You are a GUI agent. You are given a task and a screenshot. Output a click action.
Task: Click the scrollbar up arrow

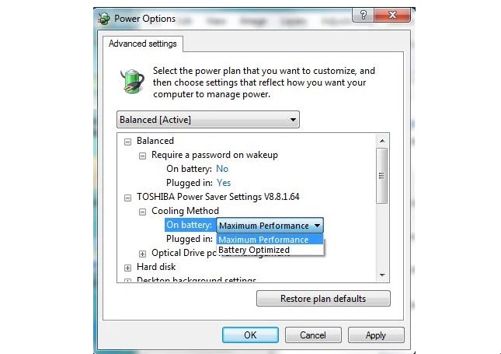(382, 141)
